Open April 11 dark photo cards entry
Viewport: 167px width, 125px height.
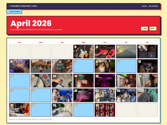(x=148, y=66)
